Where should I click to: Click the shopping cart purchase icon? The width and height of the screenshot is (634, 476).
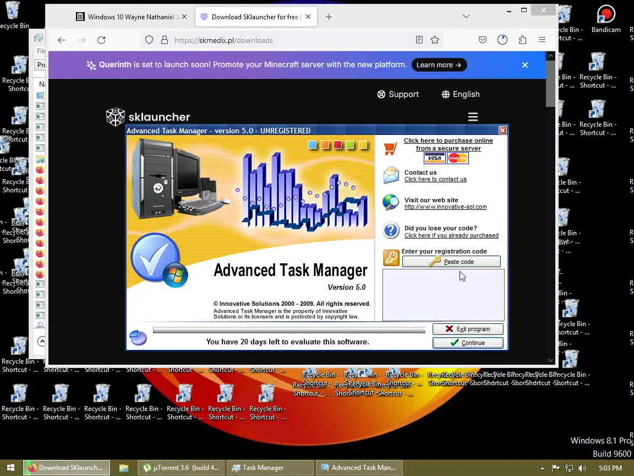tap(390, 149)
